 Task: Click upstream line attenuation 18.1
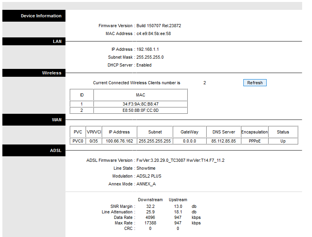point(178,212)
